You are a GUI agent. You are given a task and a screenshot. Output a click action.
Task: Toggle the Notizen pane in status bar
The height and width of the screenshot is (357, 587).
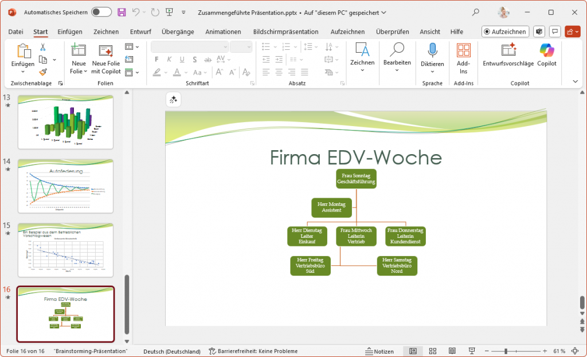tap(379, 351)
